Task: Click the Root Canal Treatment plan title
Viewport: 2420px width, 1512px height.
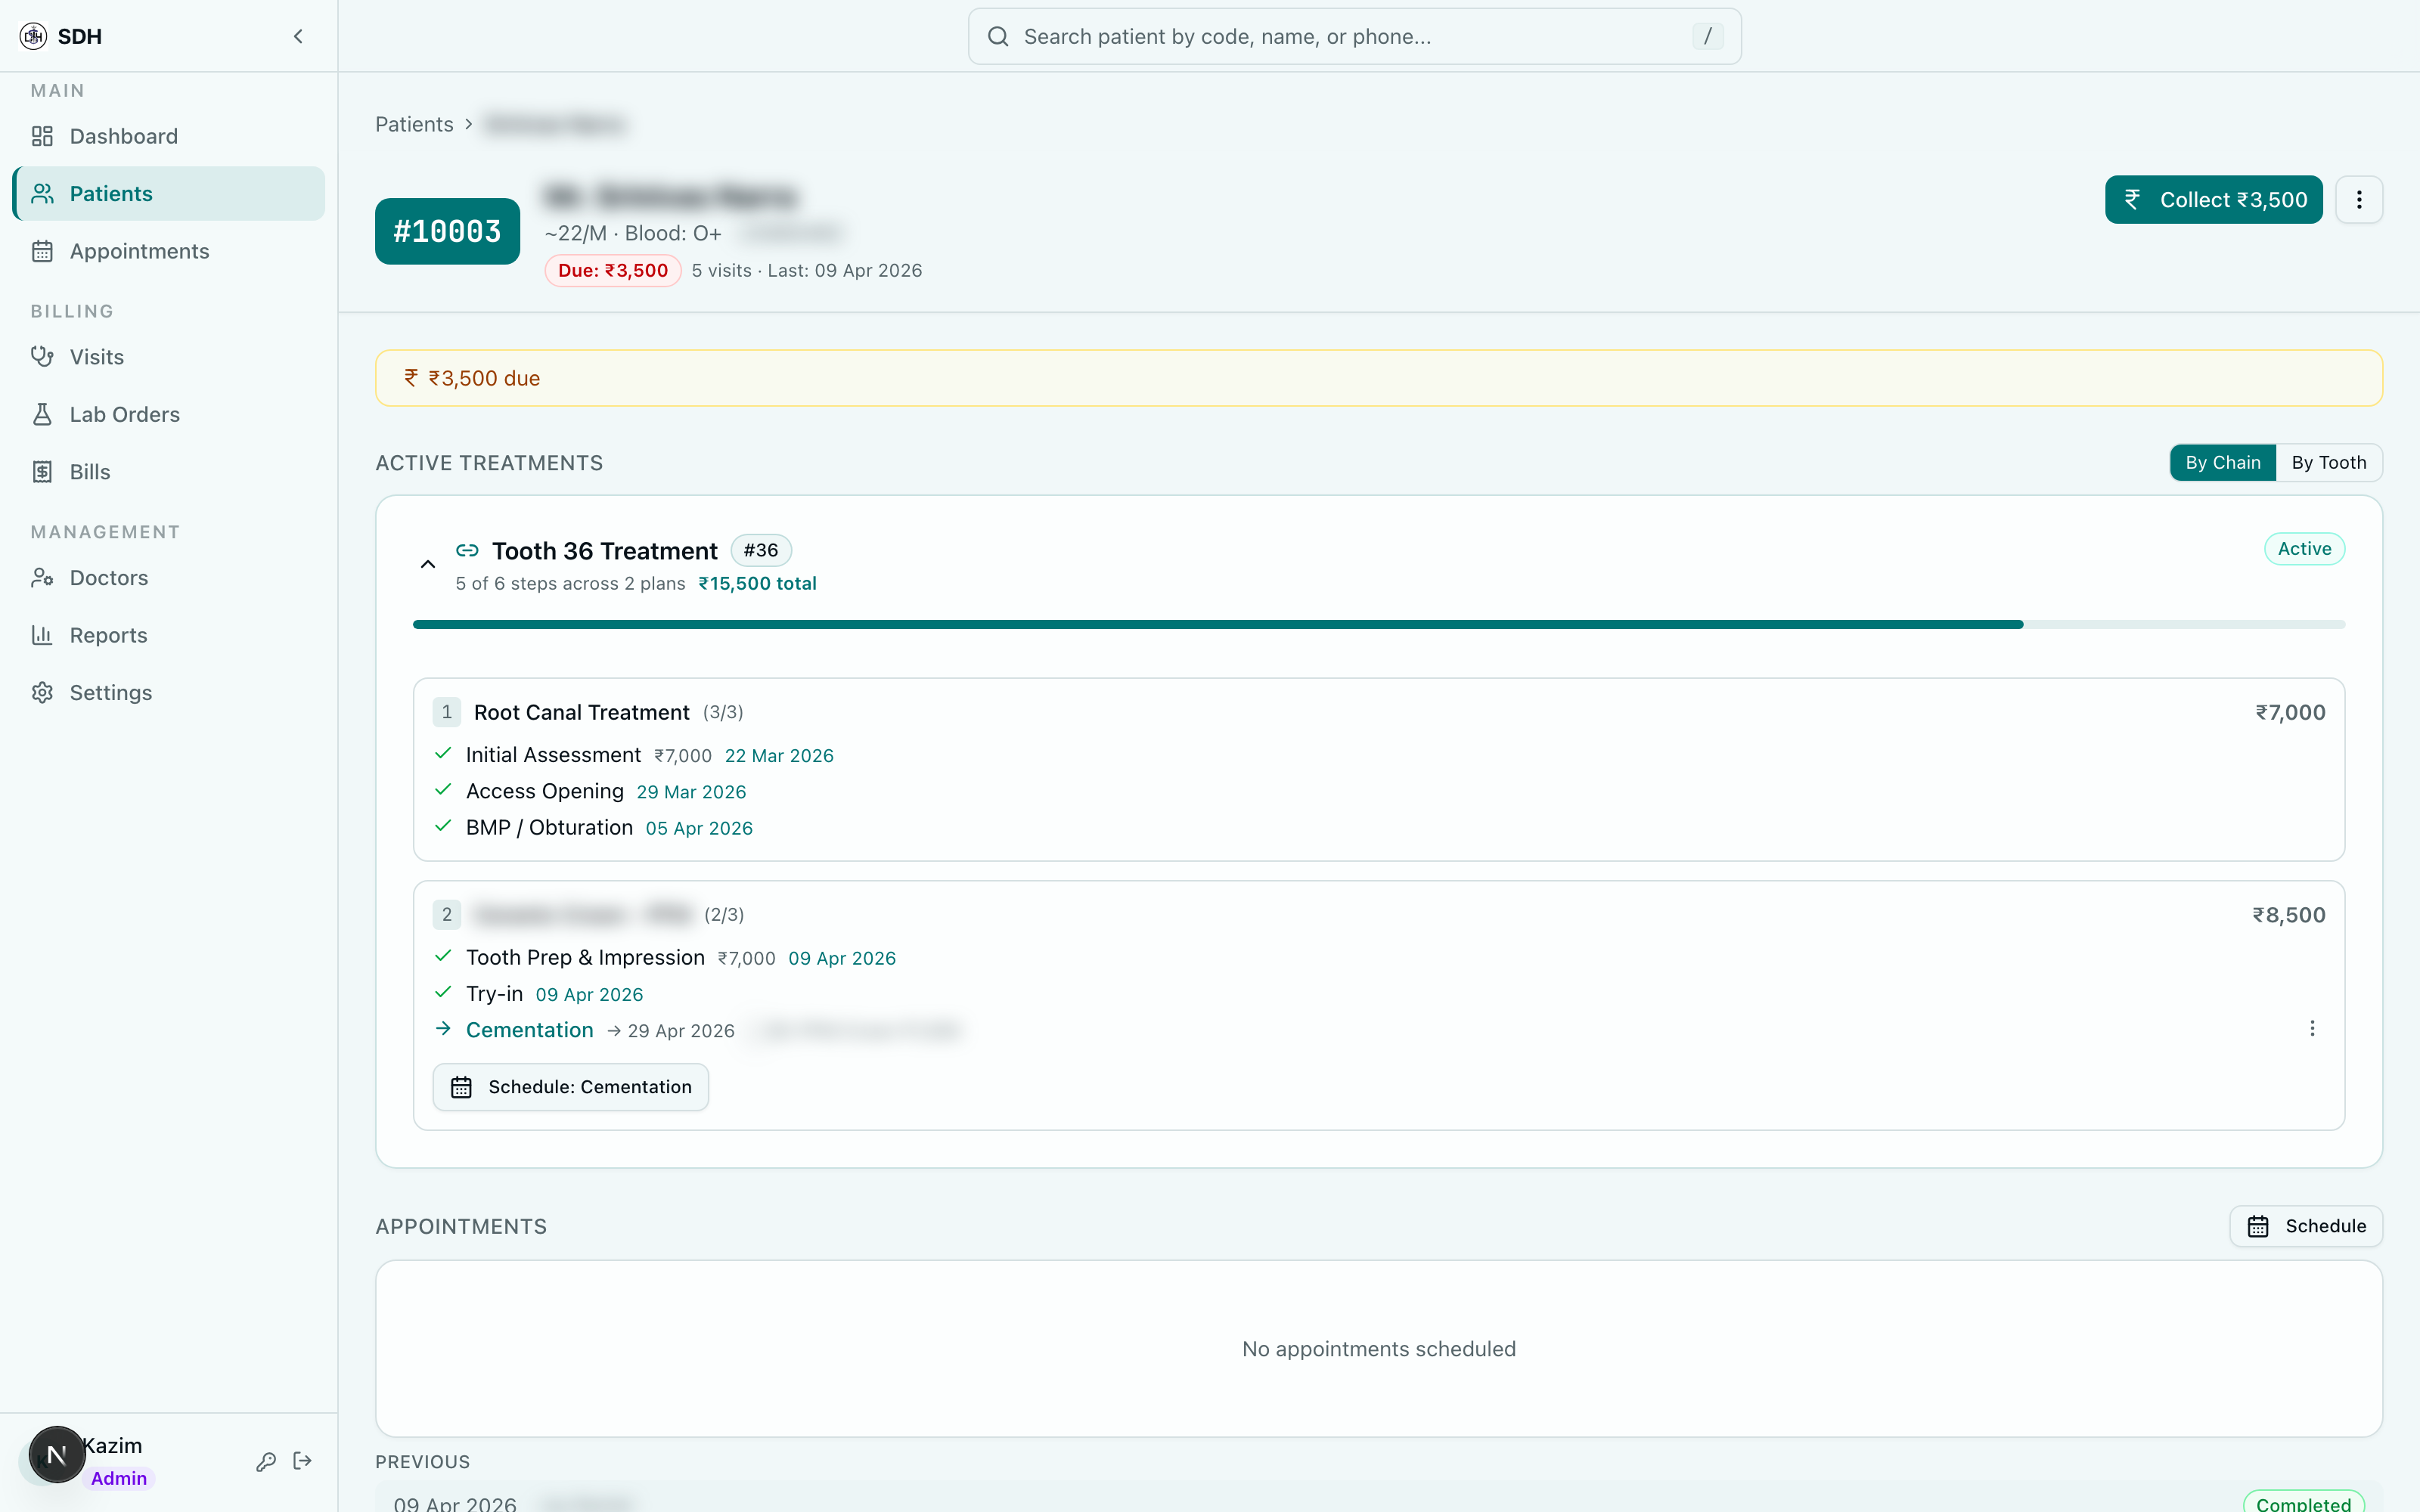Action: (x=581, y=712)
